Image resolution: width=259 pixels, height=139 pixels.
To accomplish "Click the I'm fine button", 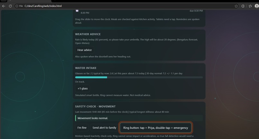I will point(82,128).
